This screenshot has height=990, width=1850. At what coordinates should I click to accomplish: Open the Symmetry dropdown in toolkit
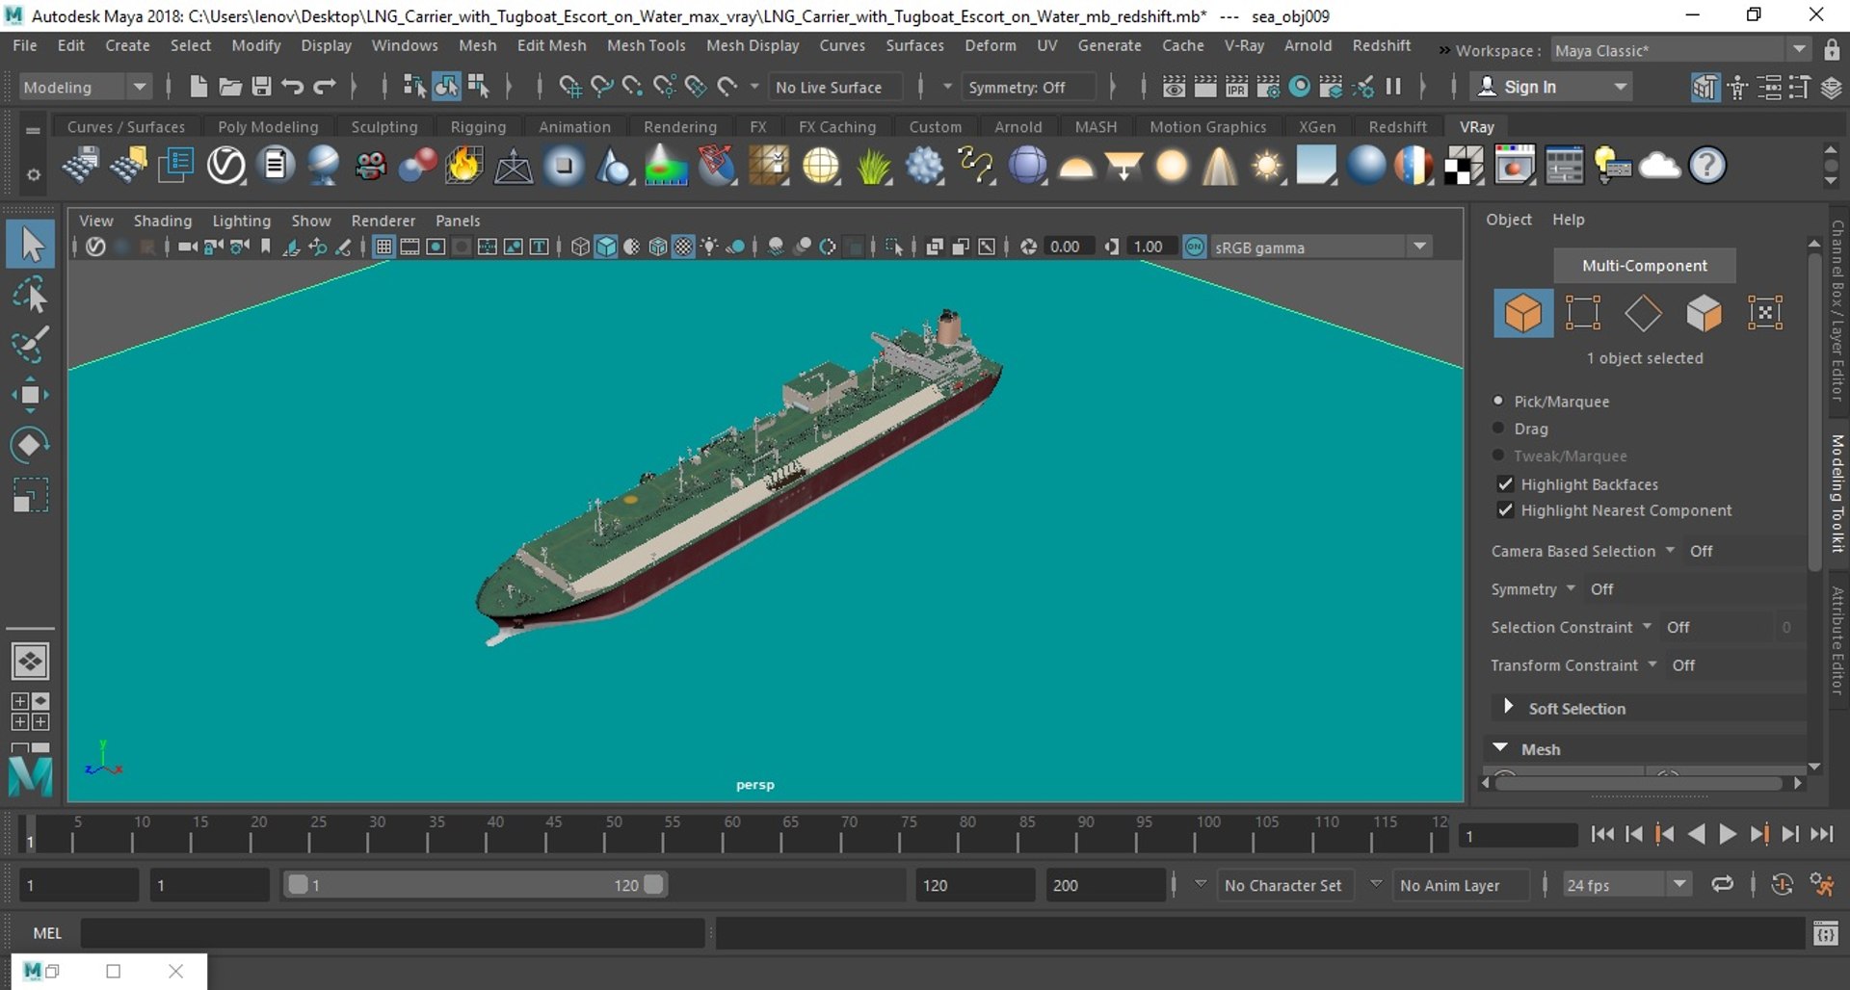tap(1571, 588)
